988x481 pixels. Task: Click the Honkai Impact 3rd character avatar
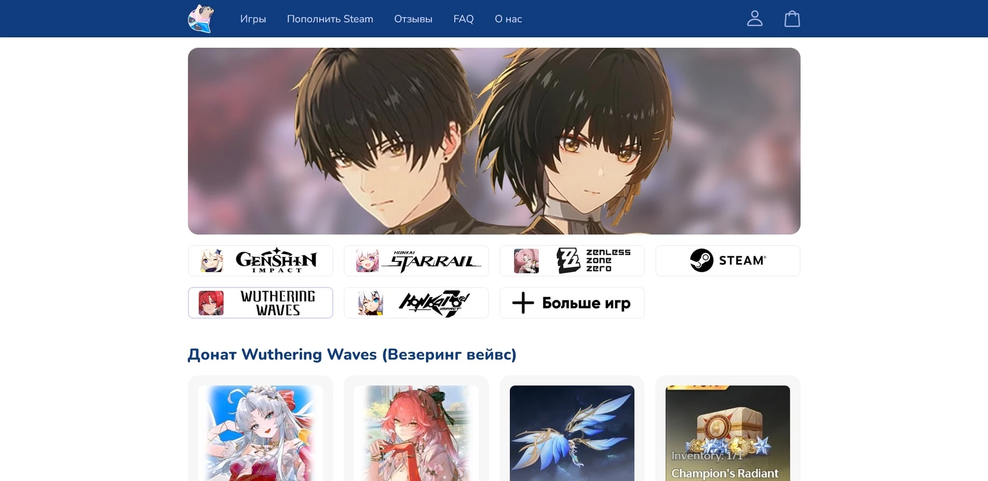370,303
